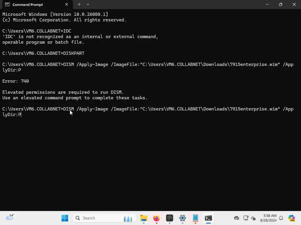Viewport: 301px width, 225px height.
Task: Open the network display tray icon
Action: pyautogui.click(x=246, y=218)
